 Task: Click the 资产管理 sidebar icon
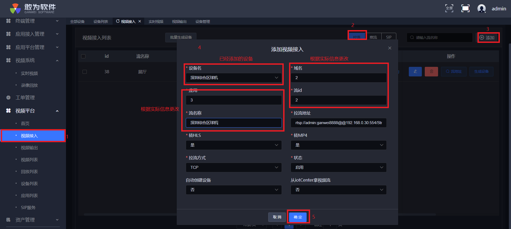pyautogui.click(x=9, y=220)
